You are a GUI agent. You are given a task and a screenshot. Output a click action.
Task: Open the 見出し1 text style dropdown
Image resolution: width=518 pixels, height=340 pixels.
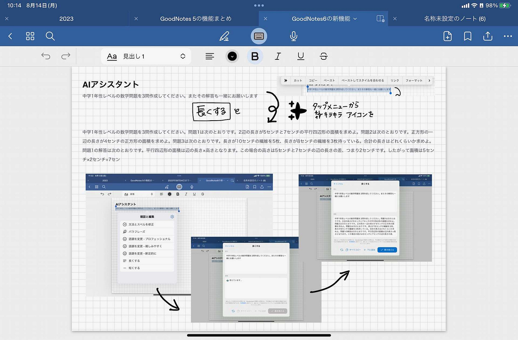click(146, 56)
